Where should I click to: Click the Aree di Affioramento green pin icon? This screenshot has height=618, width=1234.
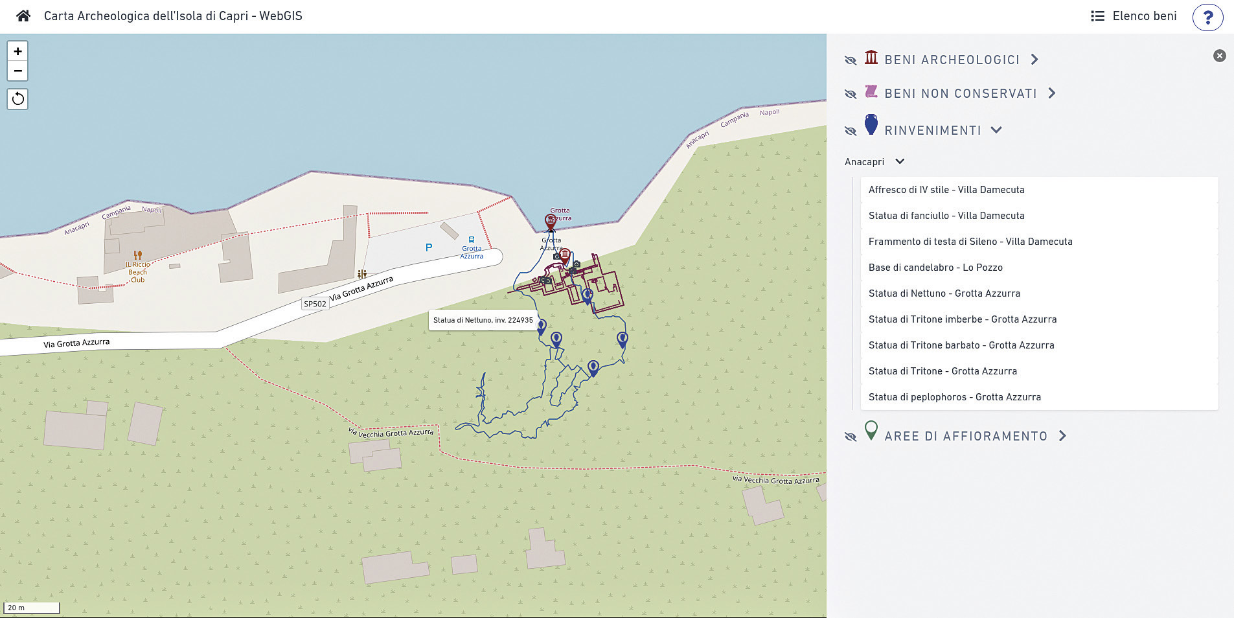tap(871, 431)
